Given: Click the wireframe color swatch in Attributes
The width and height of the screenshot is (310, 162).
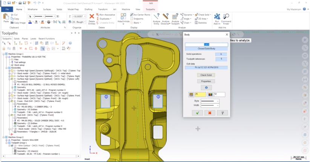Looking at the screenshot, I should coord(30,22).
